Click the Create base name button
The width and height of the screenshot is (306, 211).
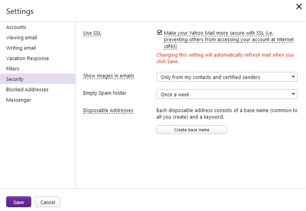(x=192, y=130)
